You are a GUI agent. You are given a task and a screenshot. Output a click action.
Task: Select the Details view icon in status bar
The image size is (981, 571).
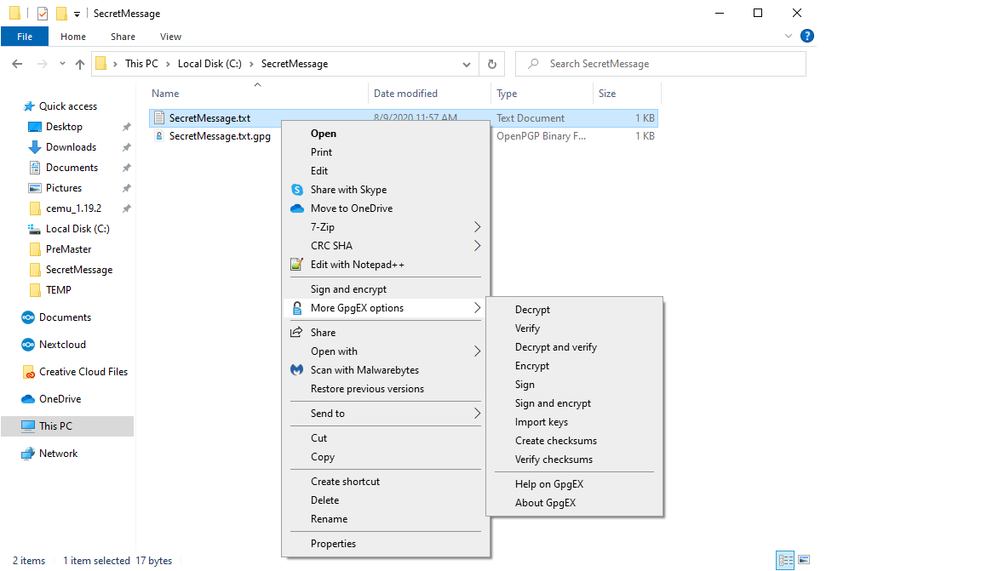(x=784, y=560)
